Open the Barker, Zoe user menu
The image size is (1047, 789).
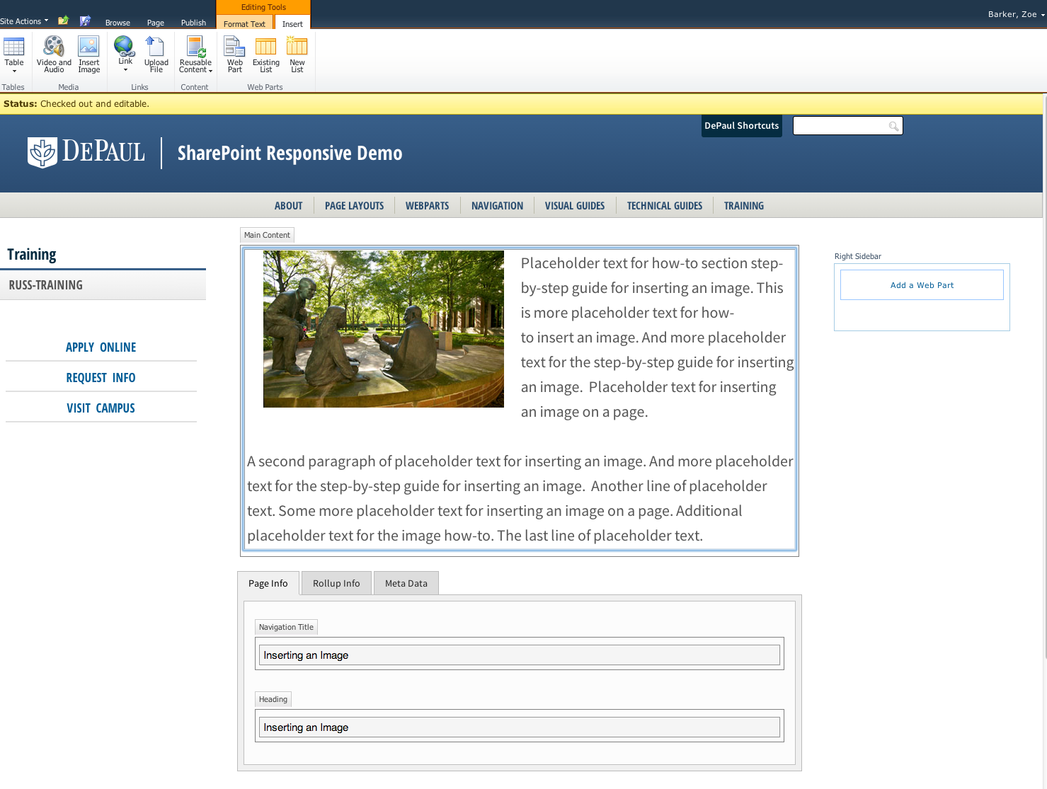tap(1016, 14)
